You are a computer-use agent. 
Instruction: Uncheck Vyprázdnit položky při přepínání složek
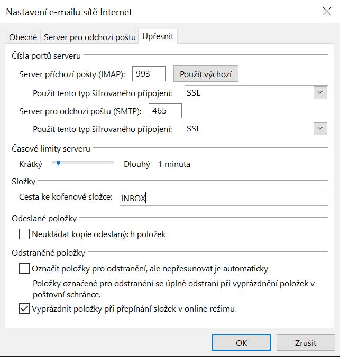coord(24,309)
